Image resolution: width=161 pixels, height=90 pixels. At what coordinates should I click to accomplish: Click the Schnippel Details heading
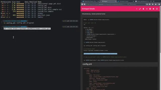(x=88, y=9)
